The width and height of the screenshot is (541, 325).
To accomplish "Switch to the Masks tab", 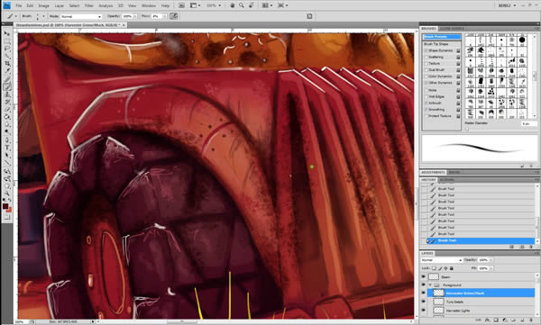I will coord(454,172).
